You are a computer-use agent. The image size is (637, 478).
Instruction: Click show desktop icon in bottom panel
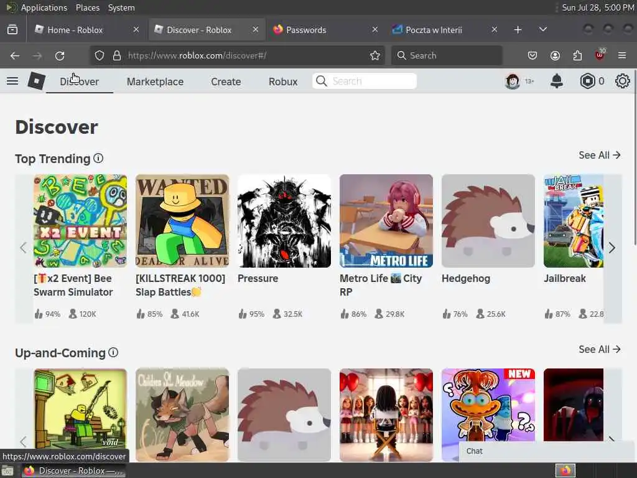tap(7, 471)
